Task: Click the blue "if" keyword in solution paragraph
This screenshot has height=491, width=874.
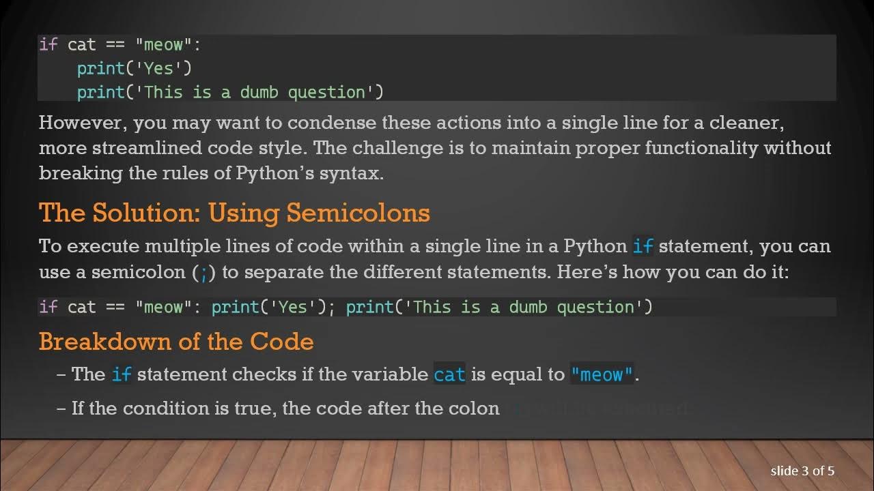Action: click(643, 246)
